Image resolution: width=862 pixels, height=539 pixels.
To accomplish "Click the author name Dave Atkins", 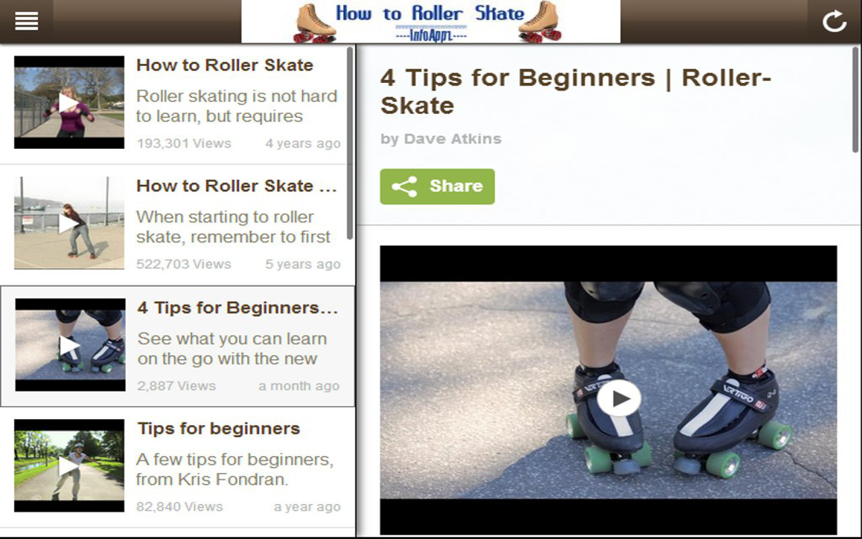I will coord(453,139).
